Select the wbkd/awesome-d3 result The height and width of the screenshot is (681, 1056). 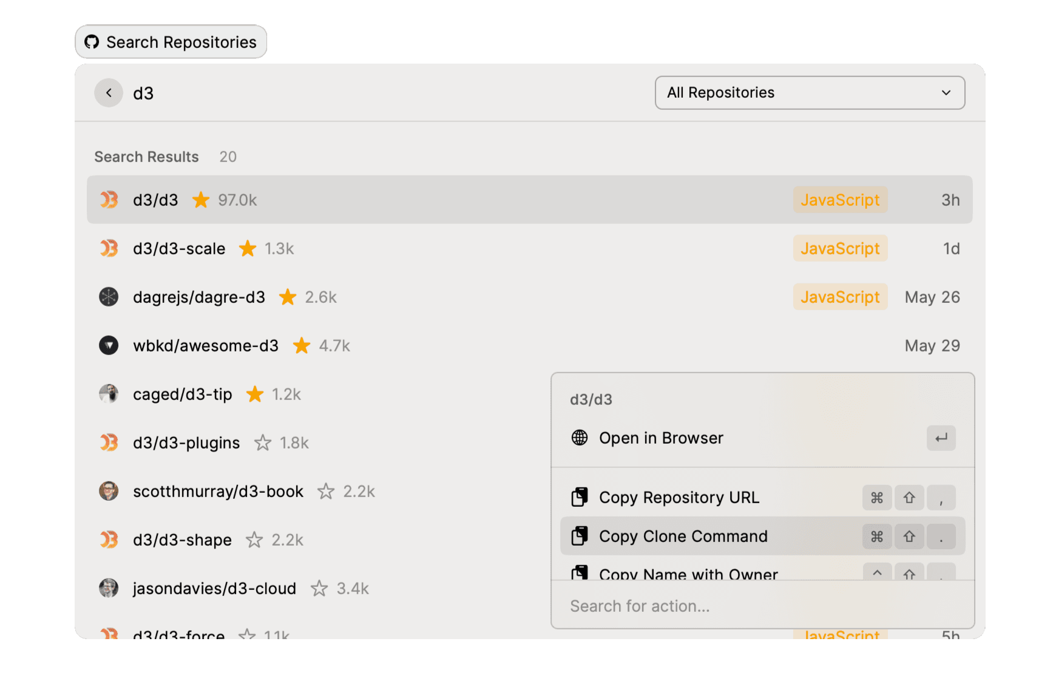coord(529,345)
